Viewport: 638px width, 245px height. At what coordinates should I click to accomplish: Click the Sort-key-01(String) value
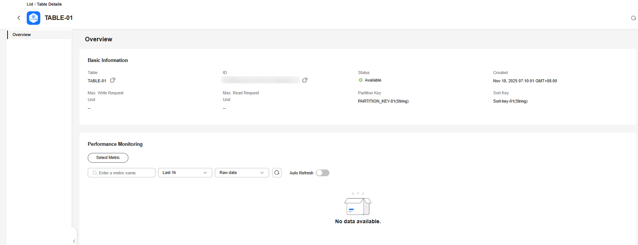click(x=510, y=101)
